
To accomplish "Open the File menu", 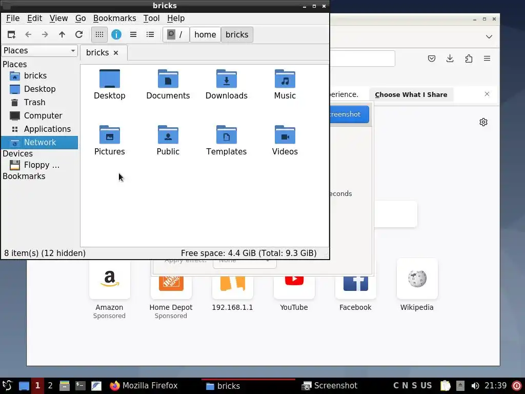I will [x=13, y=18].
